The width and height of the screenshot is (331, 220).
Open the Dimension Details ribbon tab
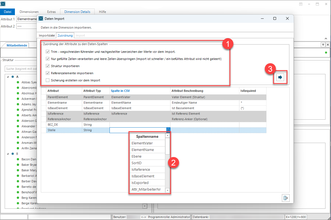click(x=77, y=12)
